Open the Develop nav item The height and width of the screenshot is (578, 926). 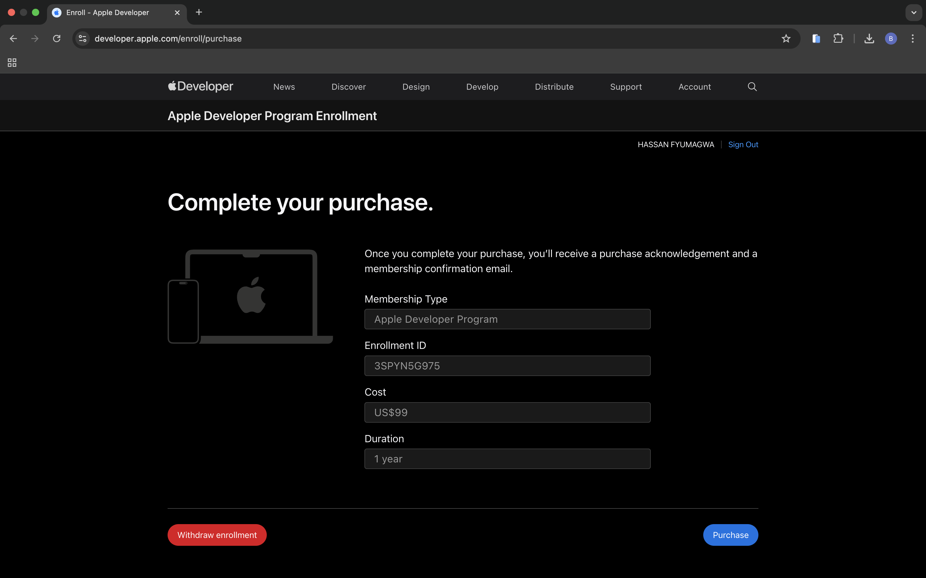coord(482,87)
